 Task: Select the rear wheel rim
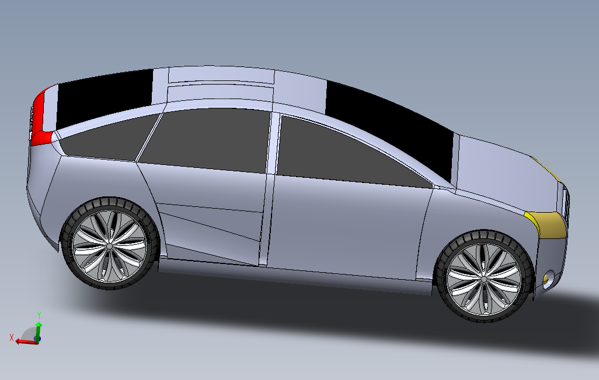[x=109, y=246]
